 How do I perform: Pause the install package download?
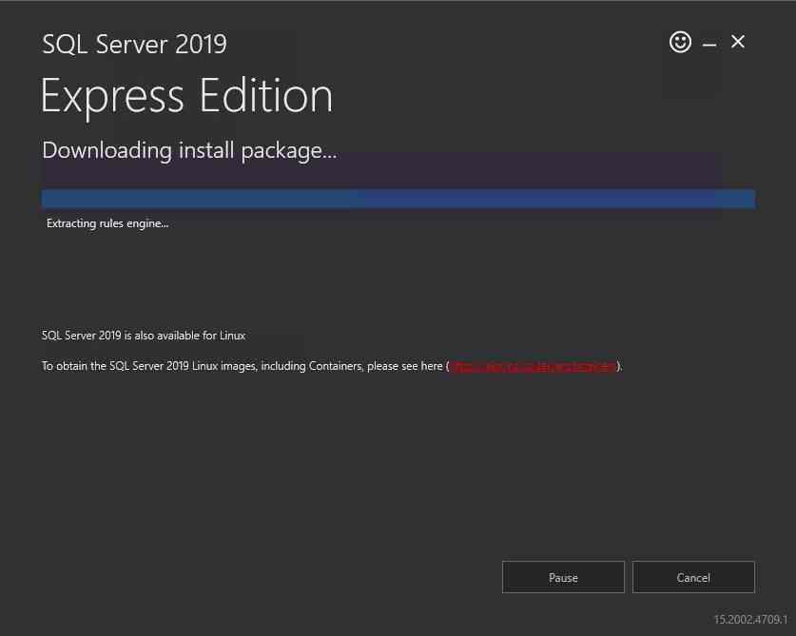563,577
